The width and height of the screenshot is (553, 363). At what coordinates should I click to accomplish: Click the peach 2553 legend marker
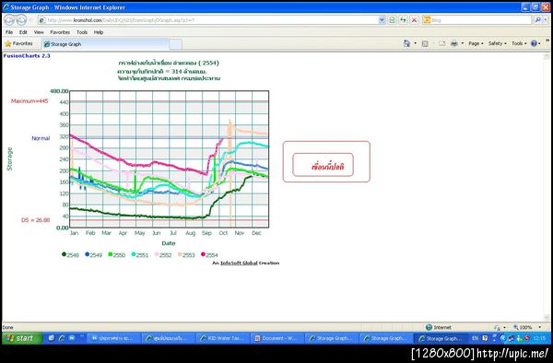(x=180, y=254)
